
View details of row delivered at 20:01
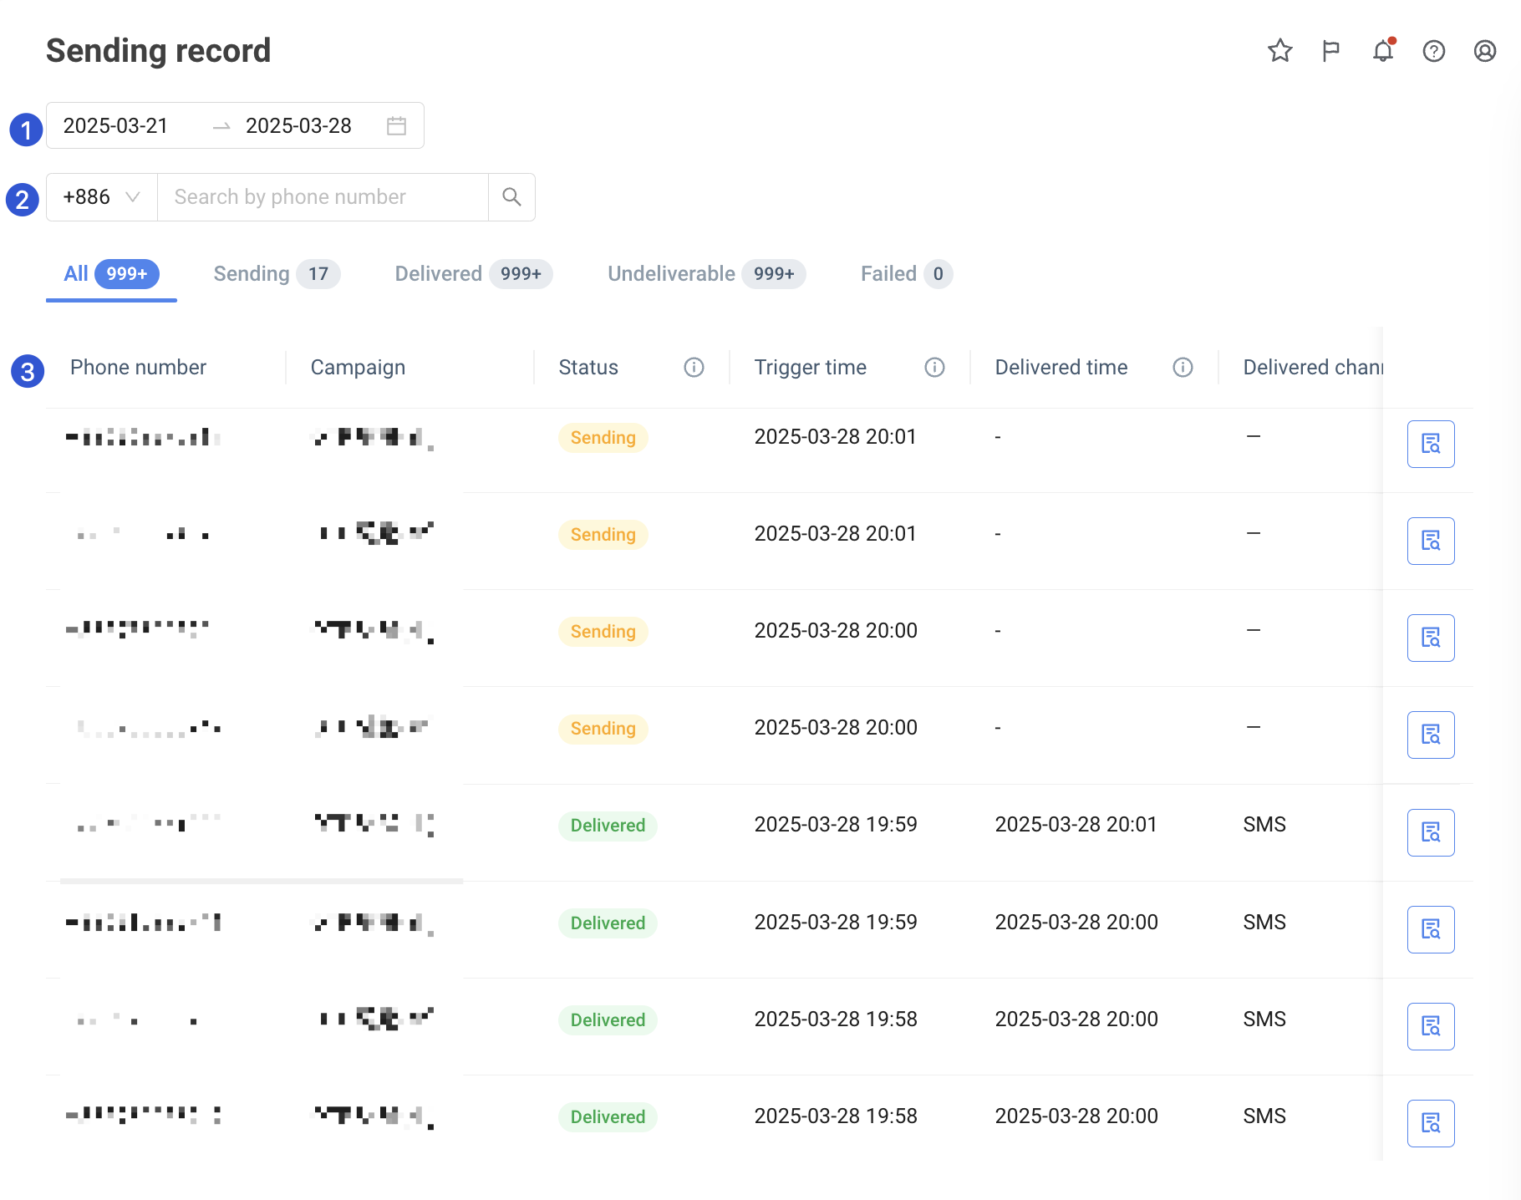pyautogui.click(x=1431, y=832)
